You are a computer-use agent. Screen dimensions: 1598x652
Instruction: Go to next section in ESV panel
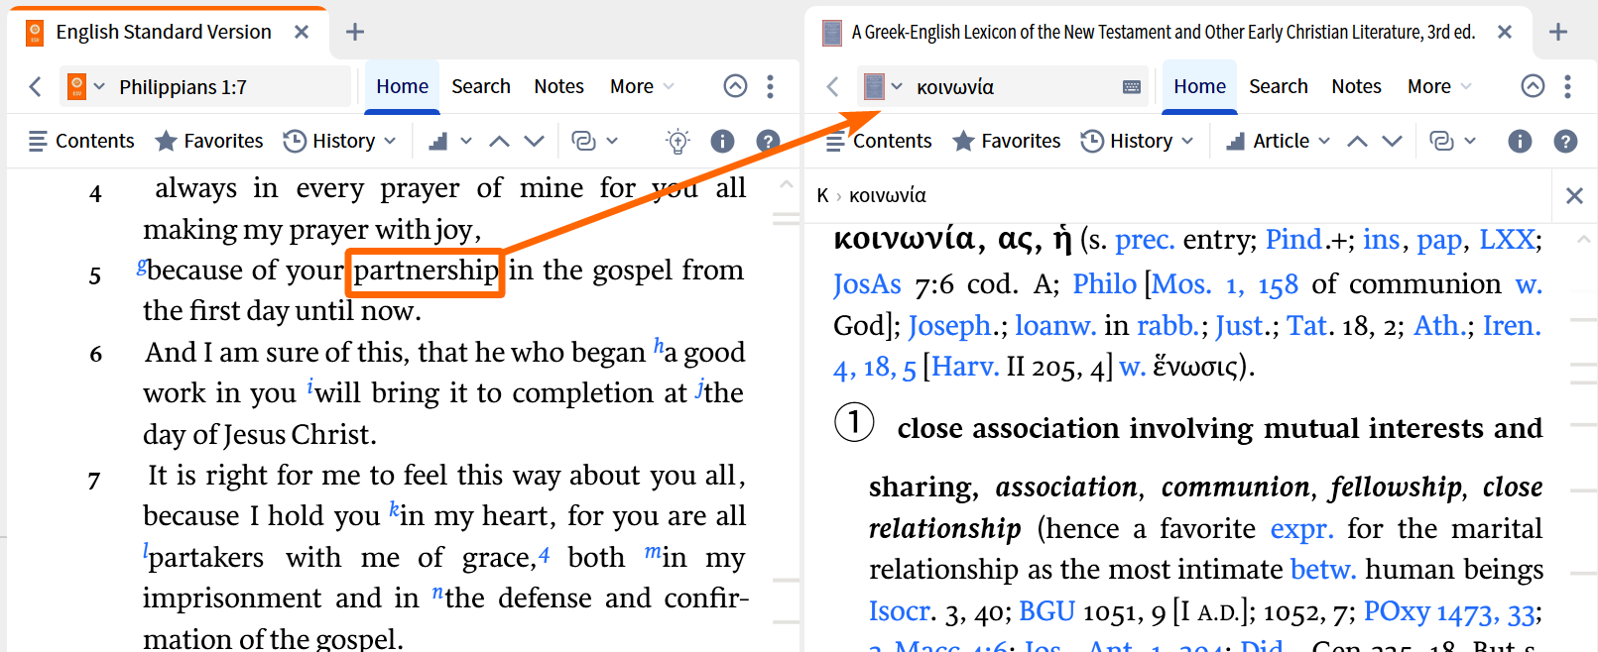[x=534, y=142]
